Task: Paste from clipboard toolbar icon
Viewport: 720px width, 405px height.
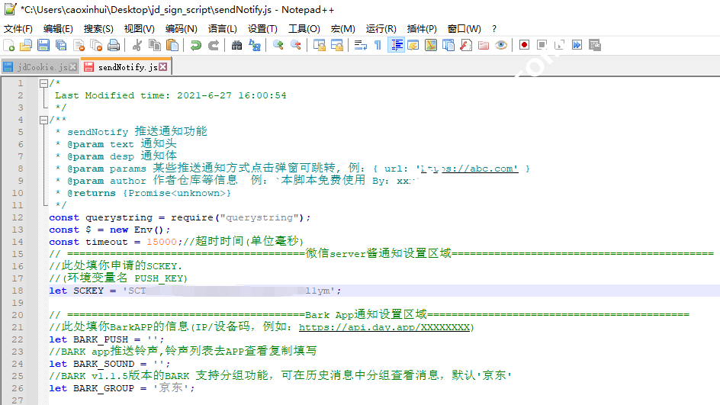Action: (x=172, y=45)
